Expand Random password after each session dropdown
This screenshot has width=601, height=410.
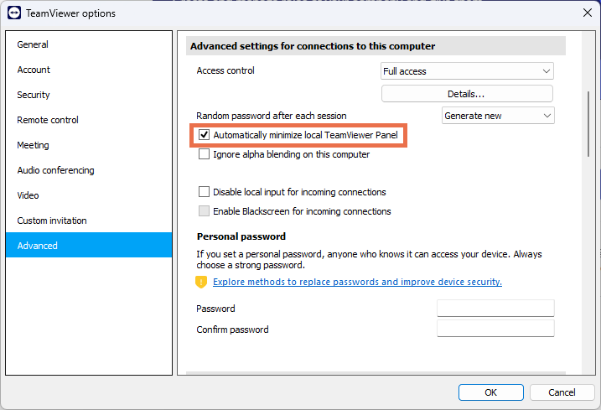[498, 116]
